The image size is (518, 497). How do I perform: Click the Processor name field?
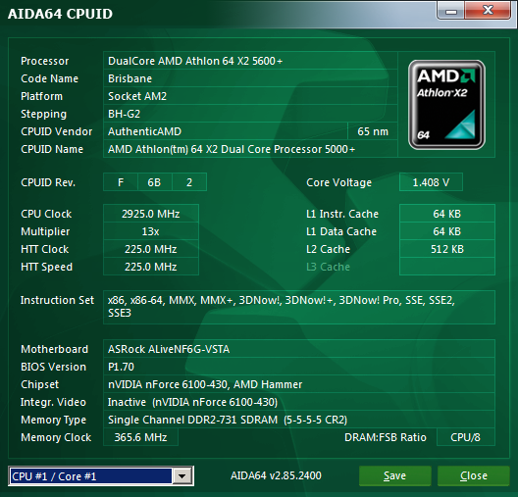coord(250,61)
